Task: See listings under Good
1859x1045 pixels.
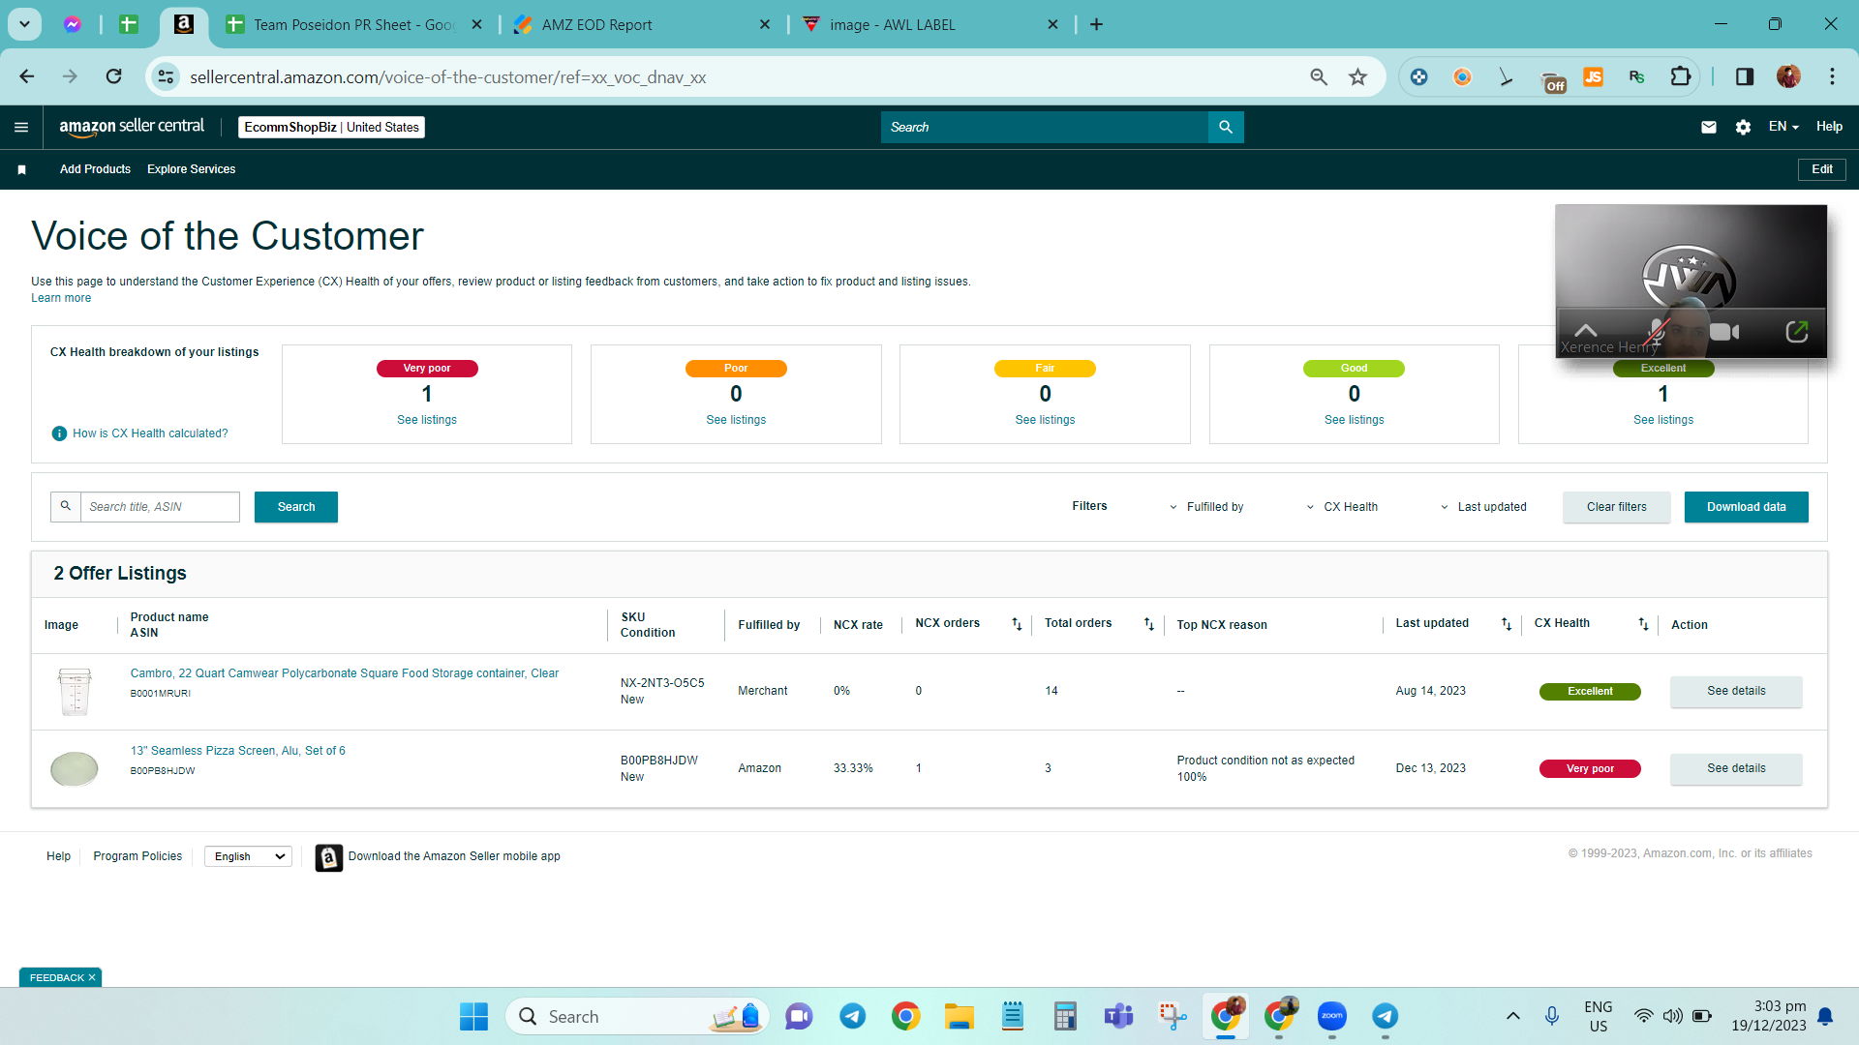Action: (1355, 420)
